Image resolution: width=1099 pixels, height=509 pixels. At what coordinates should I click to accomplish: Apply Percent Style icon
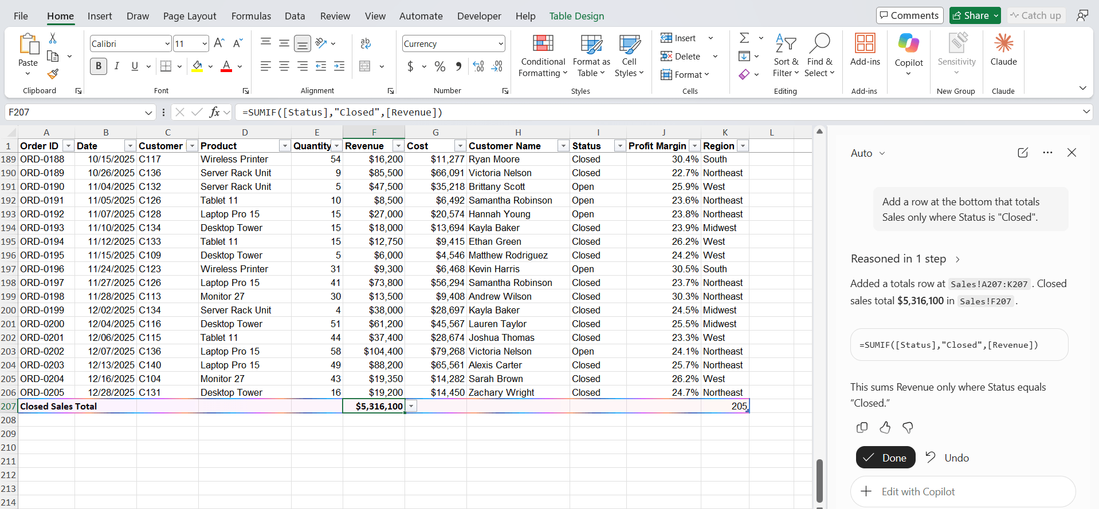[x=439, y=66]
